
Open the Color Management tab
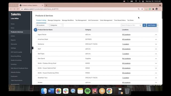tap(106, 20)
